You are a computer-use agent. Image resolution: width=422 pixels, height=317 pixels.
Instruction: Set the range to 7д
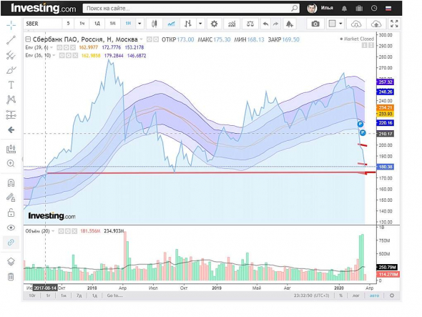coord(79,296)
